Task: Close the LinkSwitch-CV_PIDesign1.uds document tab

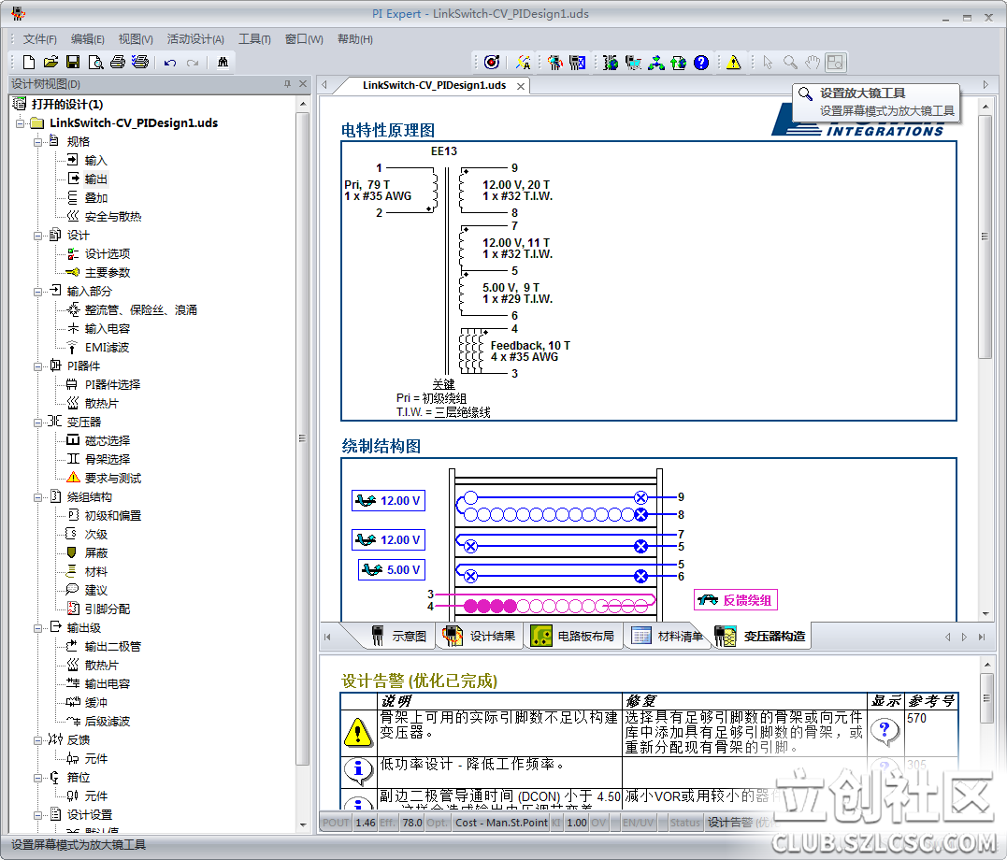Action: pyautogui.click(x=521, y=86)
